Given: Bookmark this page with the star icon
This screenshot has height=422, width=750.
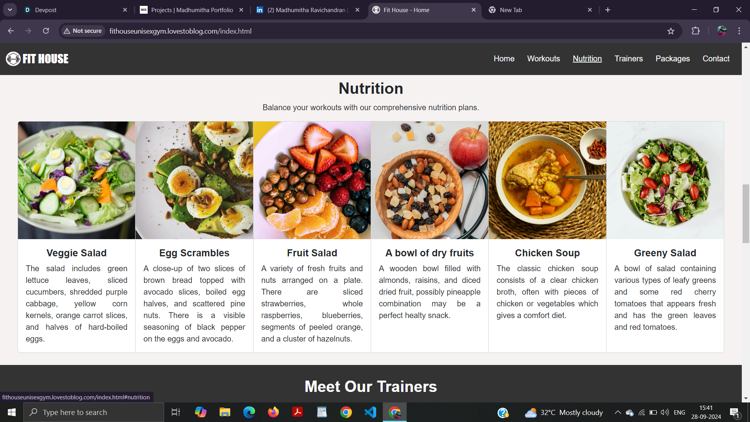Looking at the screenshot, I should [671, 31].
